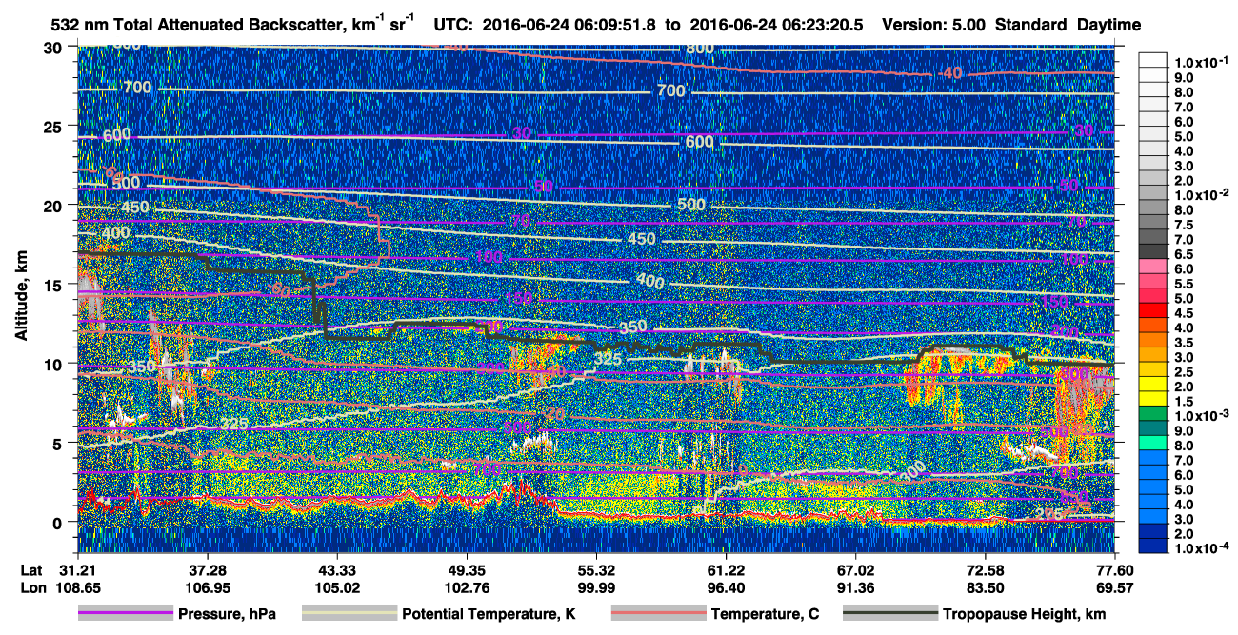The image size is (1238, 635).
Task: Click the 800 contour label near the top
Action: pyautogui.click(x=699, y=49)
